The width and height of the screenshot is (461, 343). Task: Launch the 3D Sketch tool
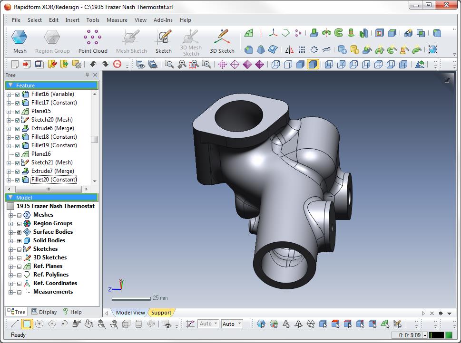[x=222, y=41]
